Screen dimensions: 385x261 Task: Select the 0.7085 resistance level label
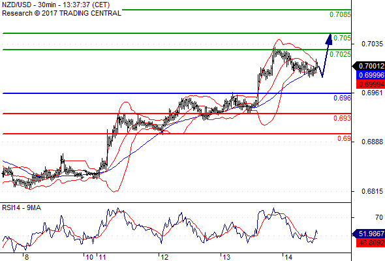tap(340, 14)
